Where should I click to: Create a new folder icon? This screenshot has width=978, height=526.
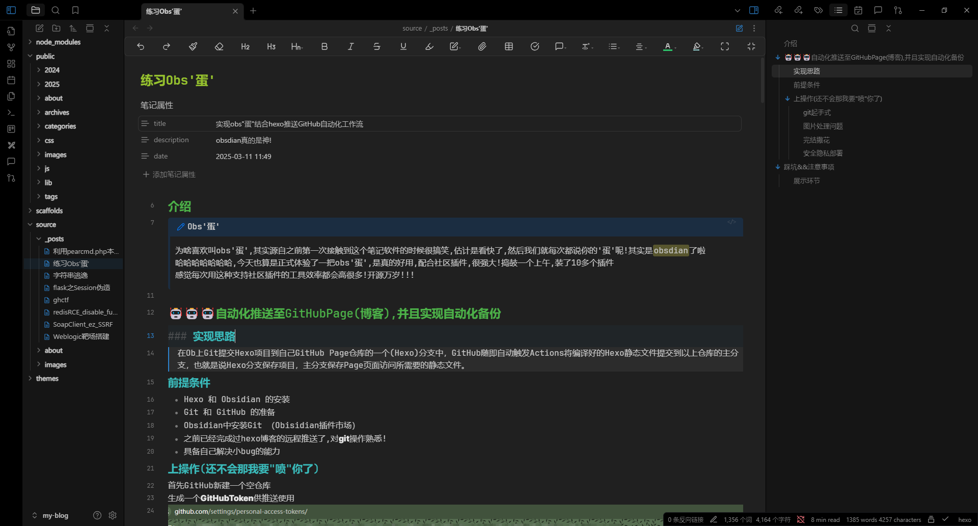click(56, 28)
